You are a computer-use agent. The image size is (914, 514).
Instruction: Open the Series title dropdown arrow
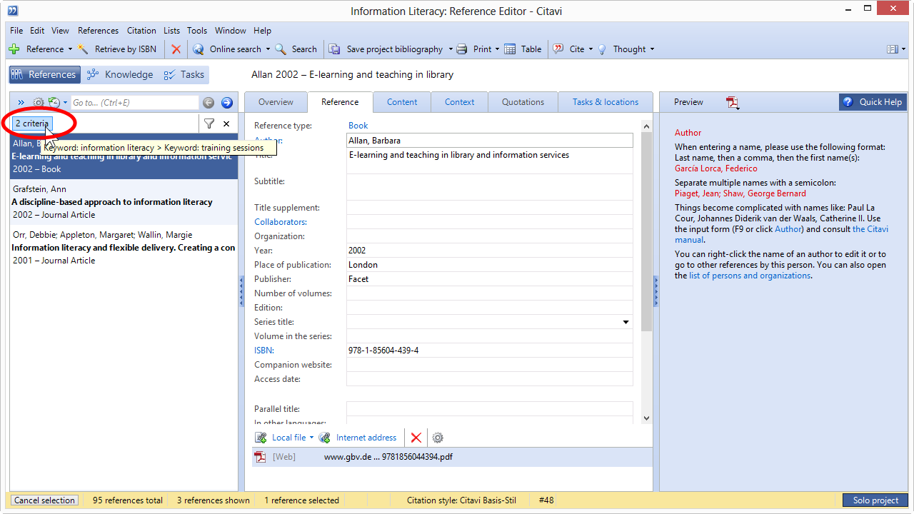coord(626,322)
